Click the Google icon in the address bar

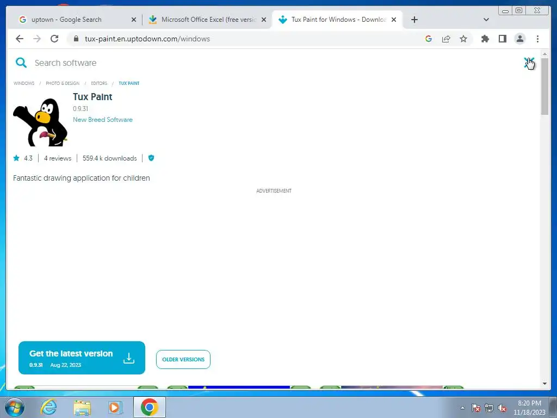click(429, 39)
